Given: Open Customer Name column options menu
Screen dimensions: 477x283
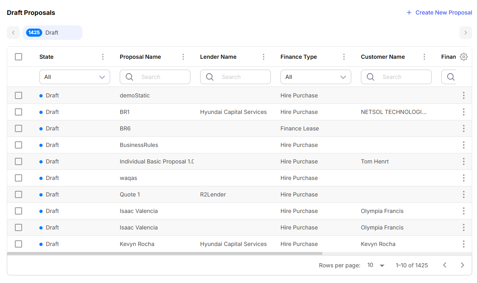Looking at the screenshot, I should [x=424, y=57].
